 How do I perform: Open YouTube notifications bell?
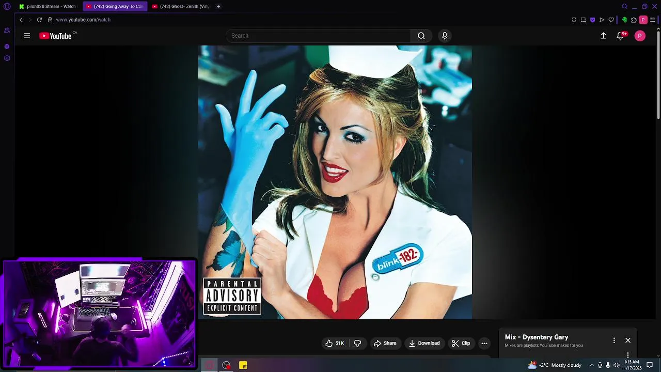coord(620,36)
